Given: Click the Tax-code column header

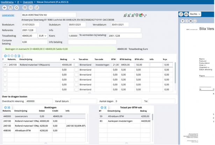Looking at the screenshot, I should pyautogui.click(x=99, y=60).
